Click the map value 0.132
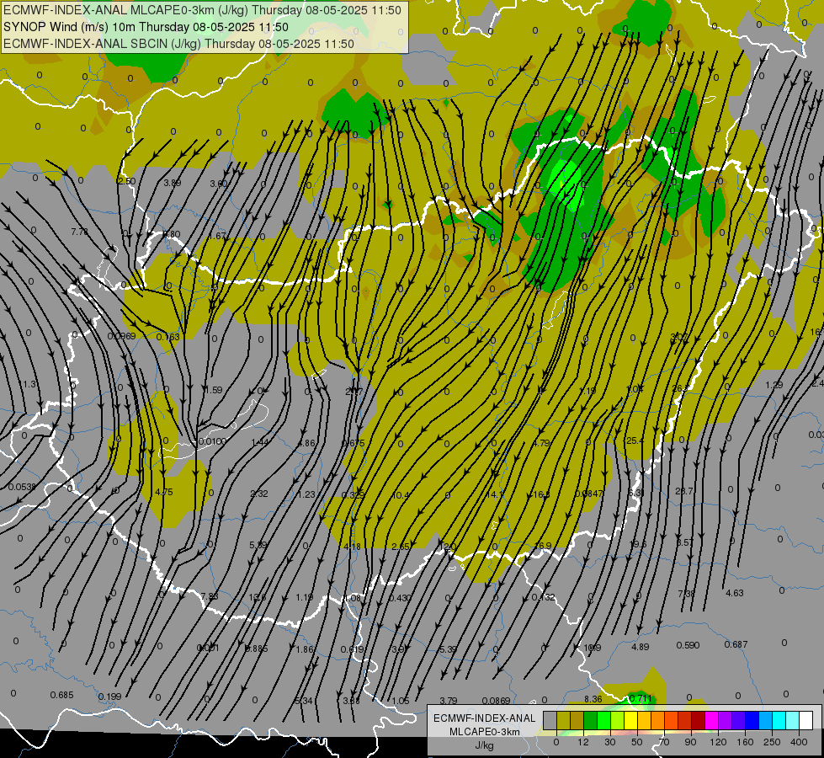The image size is (824, 758). coord(543,598)
